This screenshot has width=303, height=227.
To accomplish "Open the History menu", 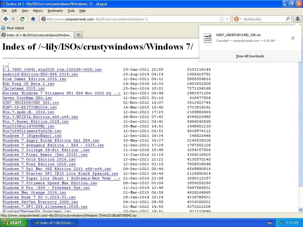I will tap(38, 11).
